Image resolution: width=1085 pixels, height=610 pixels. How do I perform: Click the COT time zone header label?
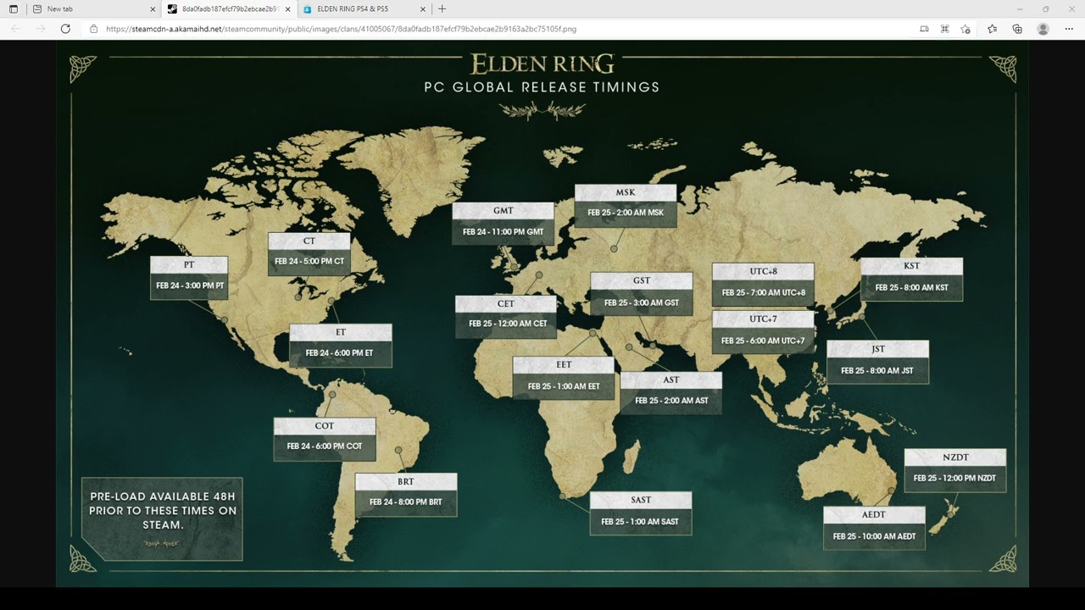pyautogui.click(x=325, y=425)
